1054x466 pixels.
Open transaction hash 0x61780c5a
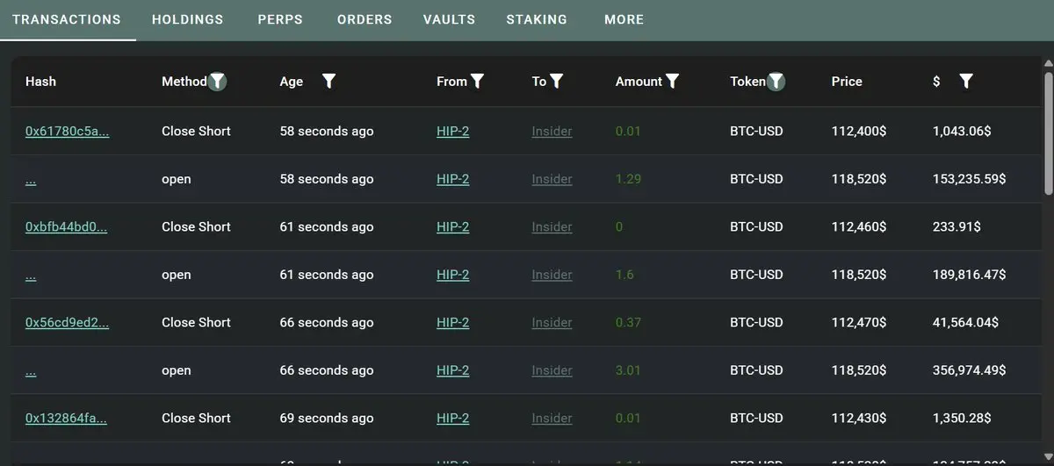coord(67,132)
